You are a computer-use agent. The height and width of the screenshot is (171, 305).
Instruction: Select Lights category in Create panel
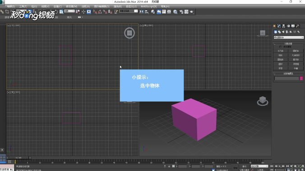(283, 32)
